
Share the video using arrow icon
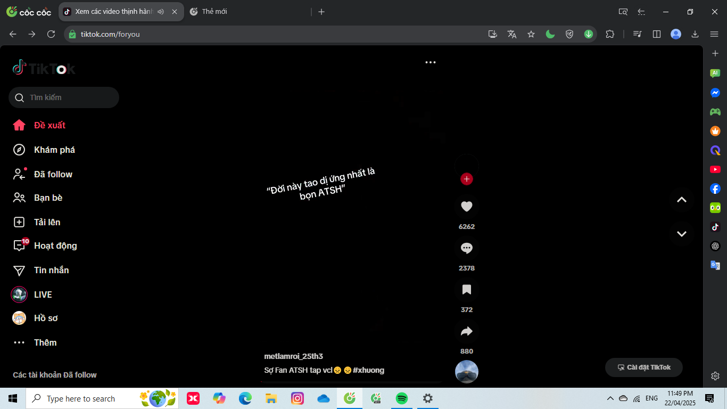[467, 331]
